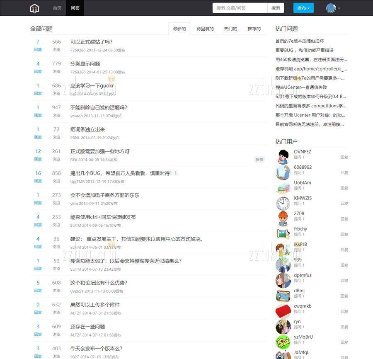The height and width of the screenshot is (359, 373).
Task: Click dRInj user avatar
Action: (283, 296)
